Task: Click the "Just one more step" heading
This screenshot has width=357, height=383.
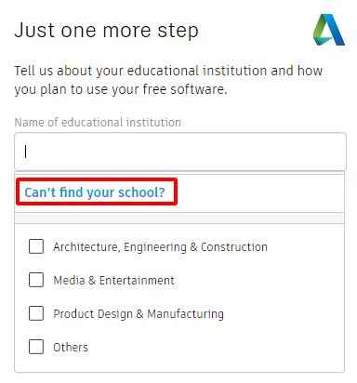Action: (106, 32)
